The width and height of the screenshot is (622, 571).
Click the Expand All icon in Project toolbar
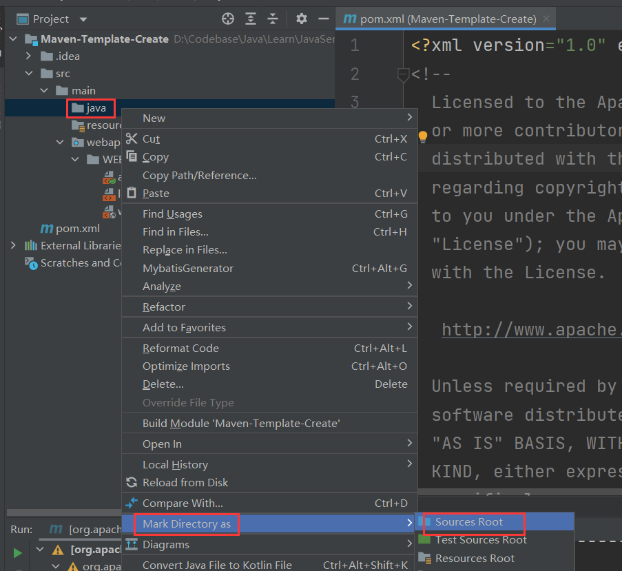(x=251, y=19)
